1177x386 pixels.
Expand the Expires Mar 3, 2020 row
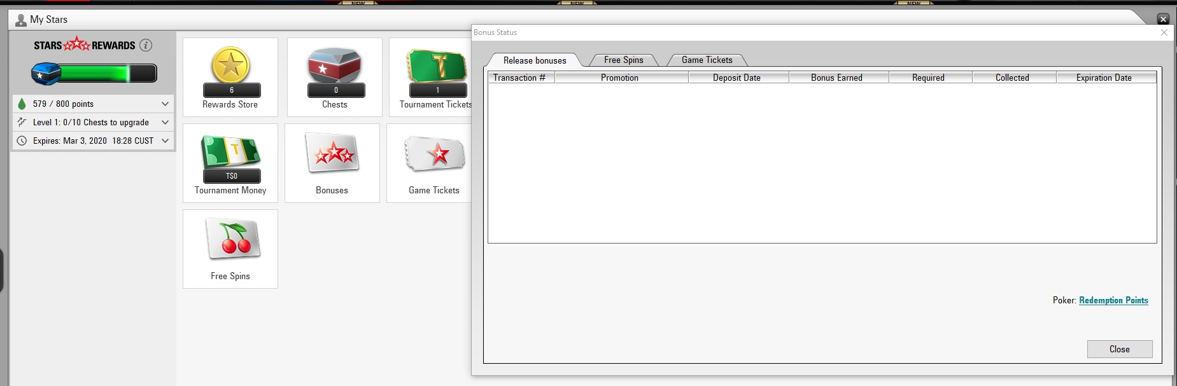pyautogui.click(x=165, y=141)
